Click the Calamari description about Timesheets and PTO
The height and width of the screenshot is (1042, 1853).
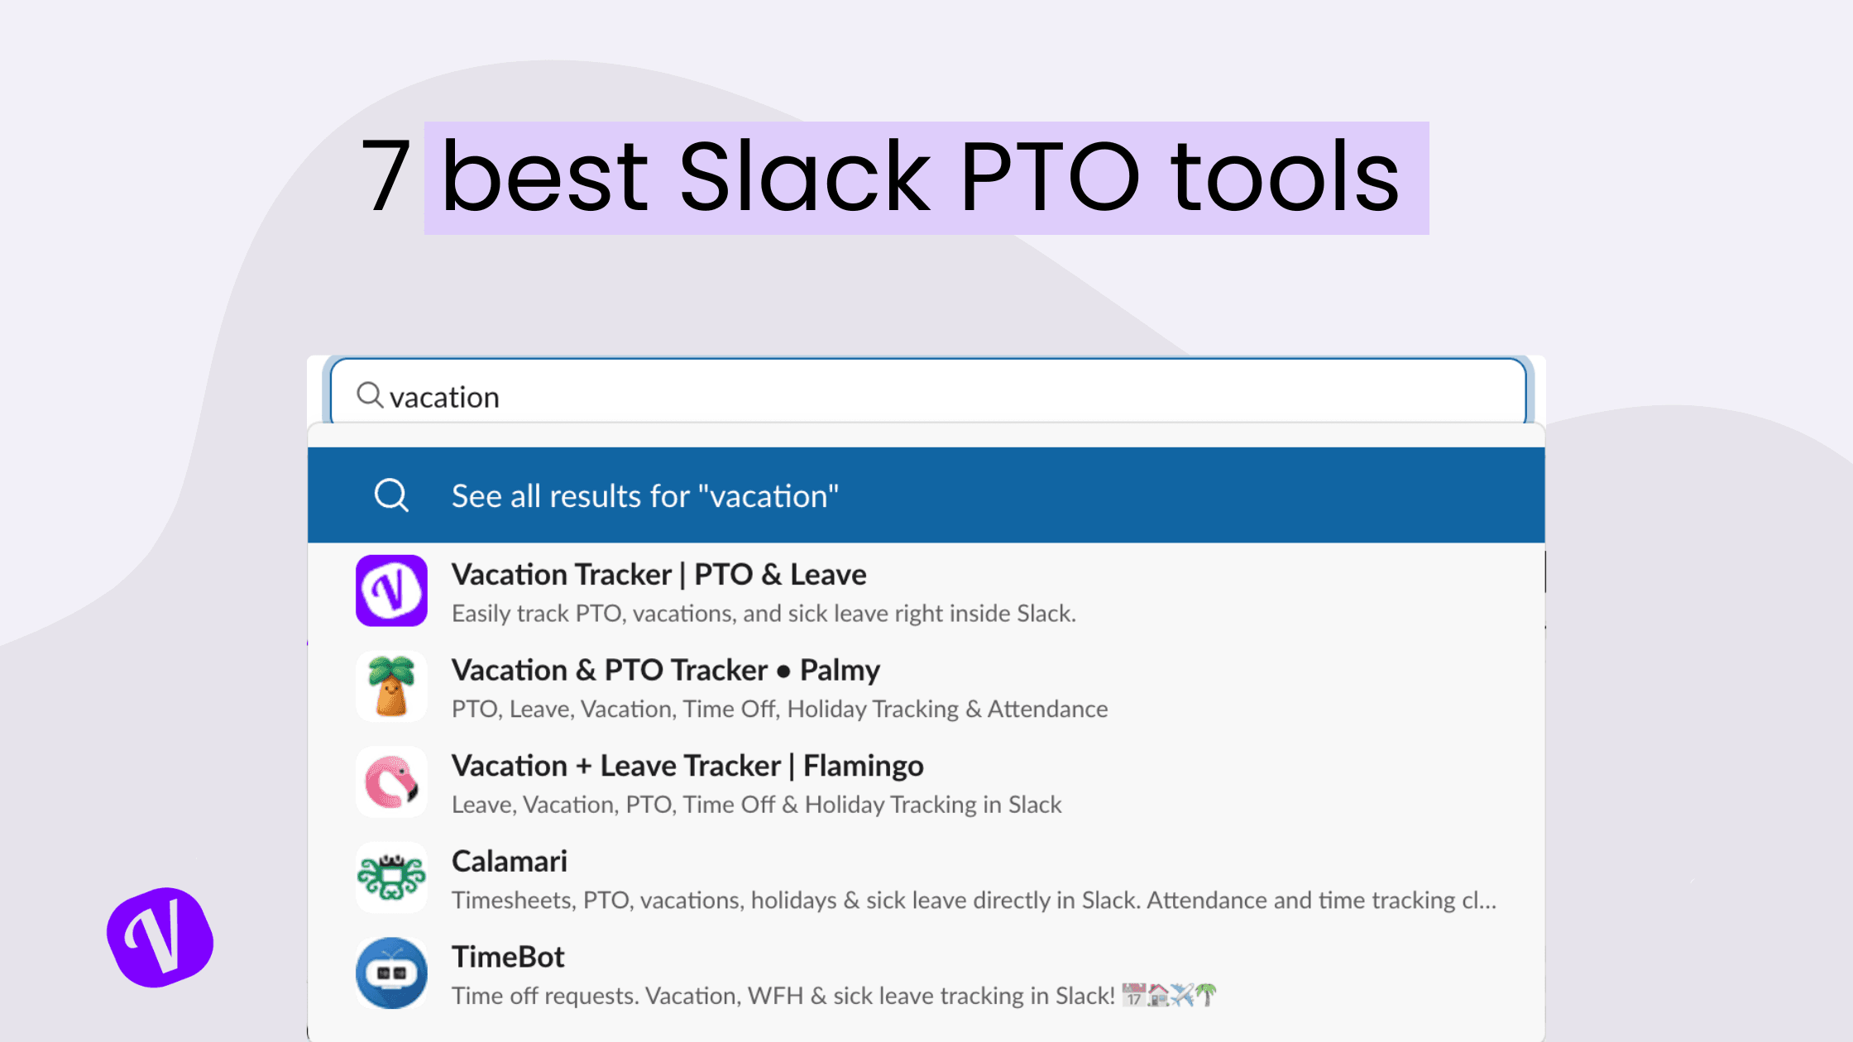[973, 900]
